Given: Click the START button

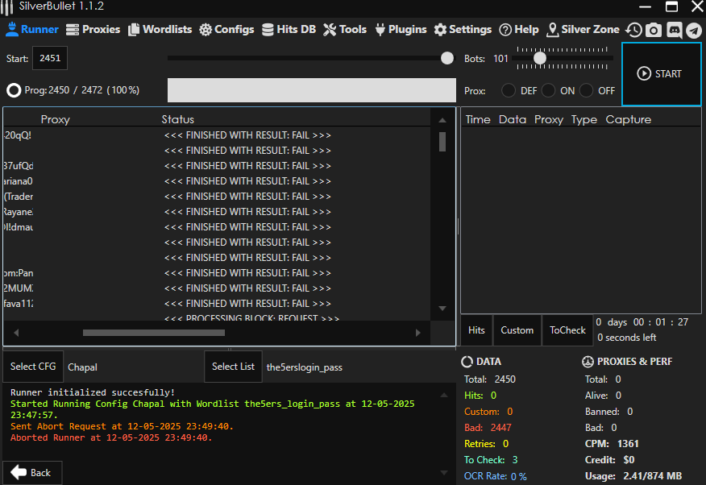Looking at the screenshot, I should [661, 74].
